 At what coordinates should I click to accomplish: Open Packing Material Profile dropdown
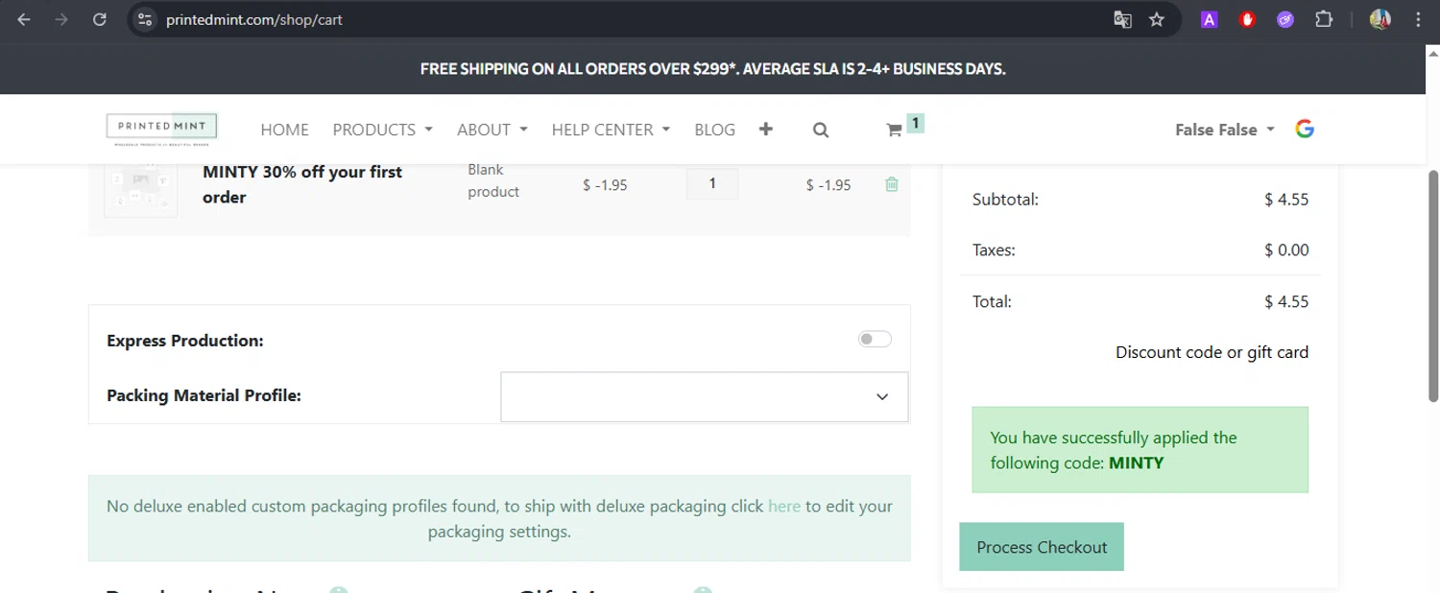704,396
